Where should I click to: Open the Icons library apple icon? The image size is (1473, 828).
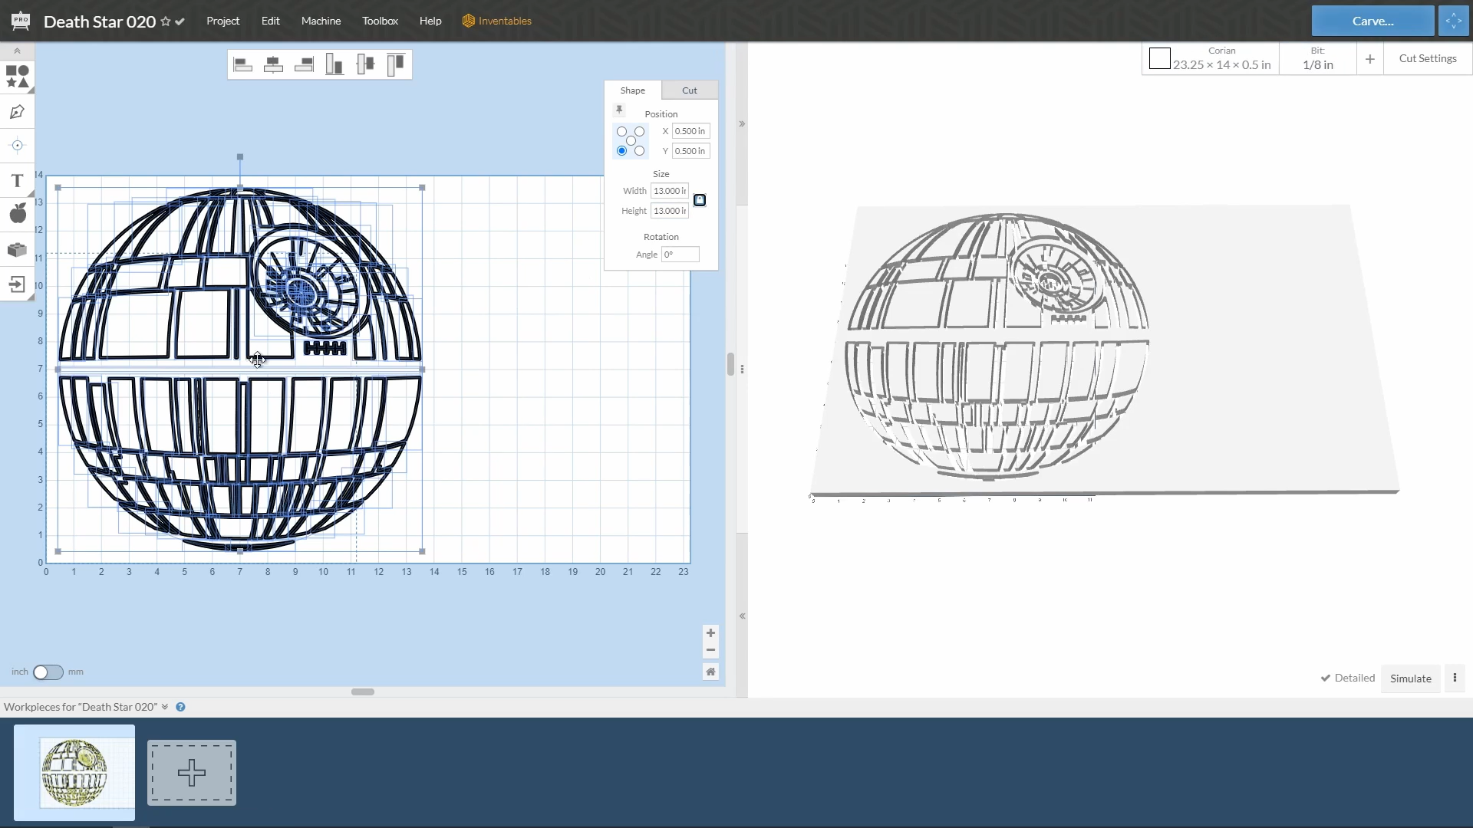17,213
